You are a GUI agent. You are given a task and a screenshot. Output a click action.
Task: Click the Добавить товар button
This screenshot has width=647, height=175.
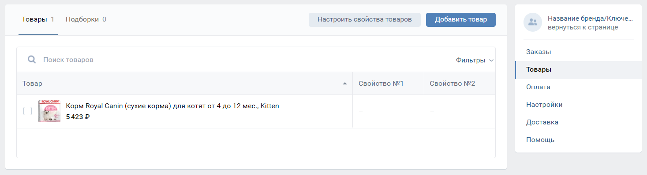tap(461, 19)
